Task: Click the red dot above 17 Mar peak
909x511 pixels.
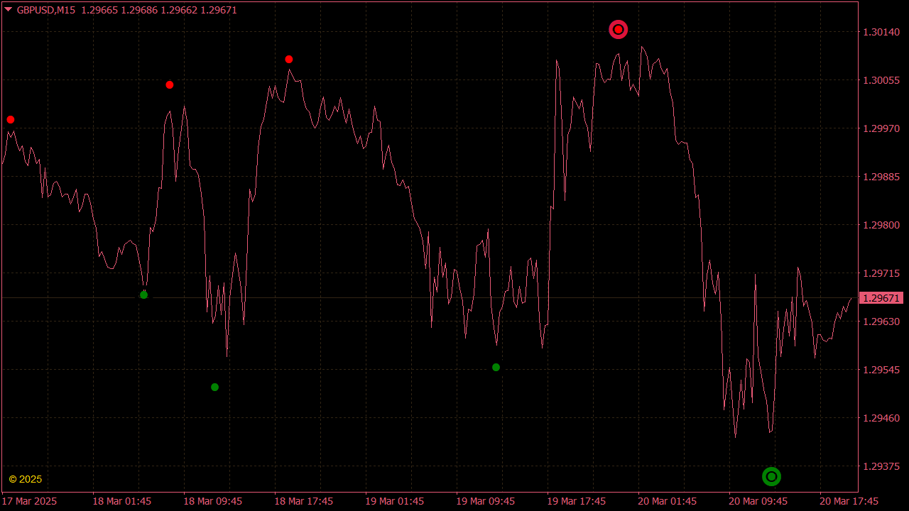Action: pyautogui.click(x=10, y=119)
